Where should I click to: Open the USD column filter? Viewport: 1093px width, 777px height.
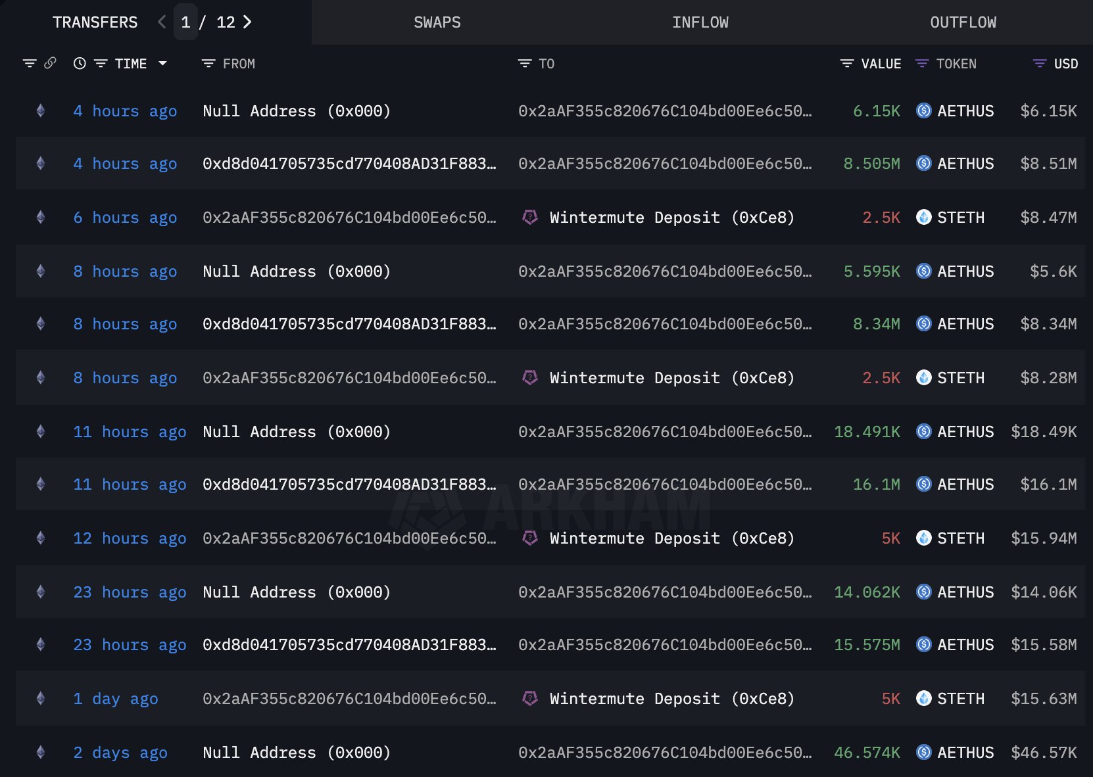[1040, 64]
